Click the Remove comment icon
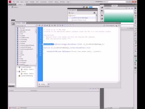The image size is (145, 109). click(70, 25)
